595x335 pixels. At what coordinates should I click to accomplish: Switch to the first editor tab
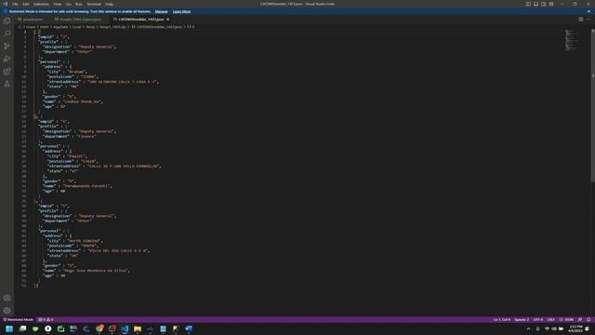point(33,19)
